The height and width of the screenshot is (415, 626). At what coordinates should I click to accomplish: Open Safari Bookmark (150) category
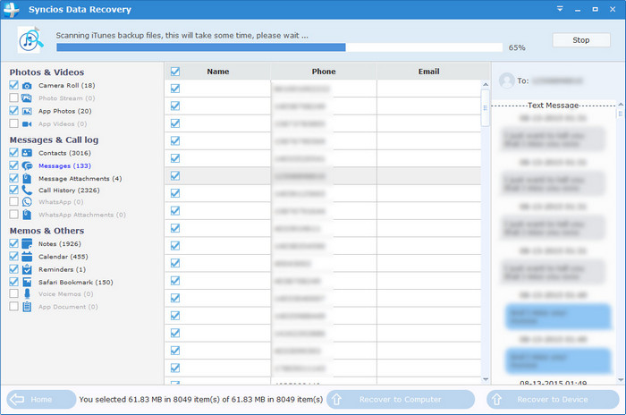[76, 282]
